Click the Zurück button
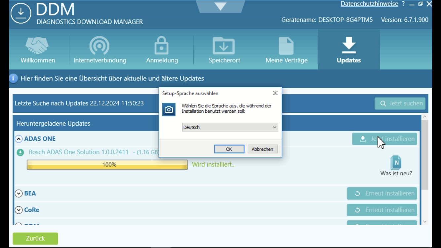The height and width of the screenshot is (248, 441). click(x=35, y=238)
